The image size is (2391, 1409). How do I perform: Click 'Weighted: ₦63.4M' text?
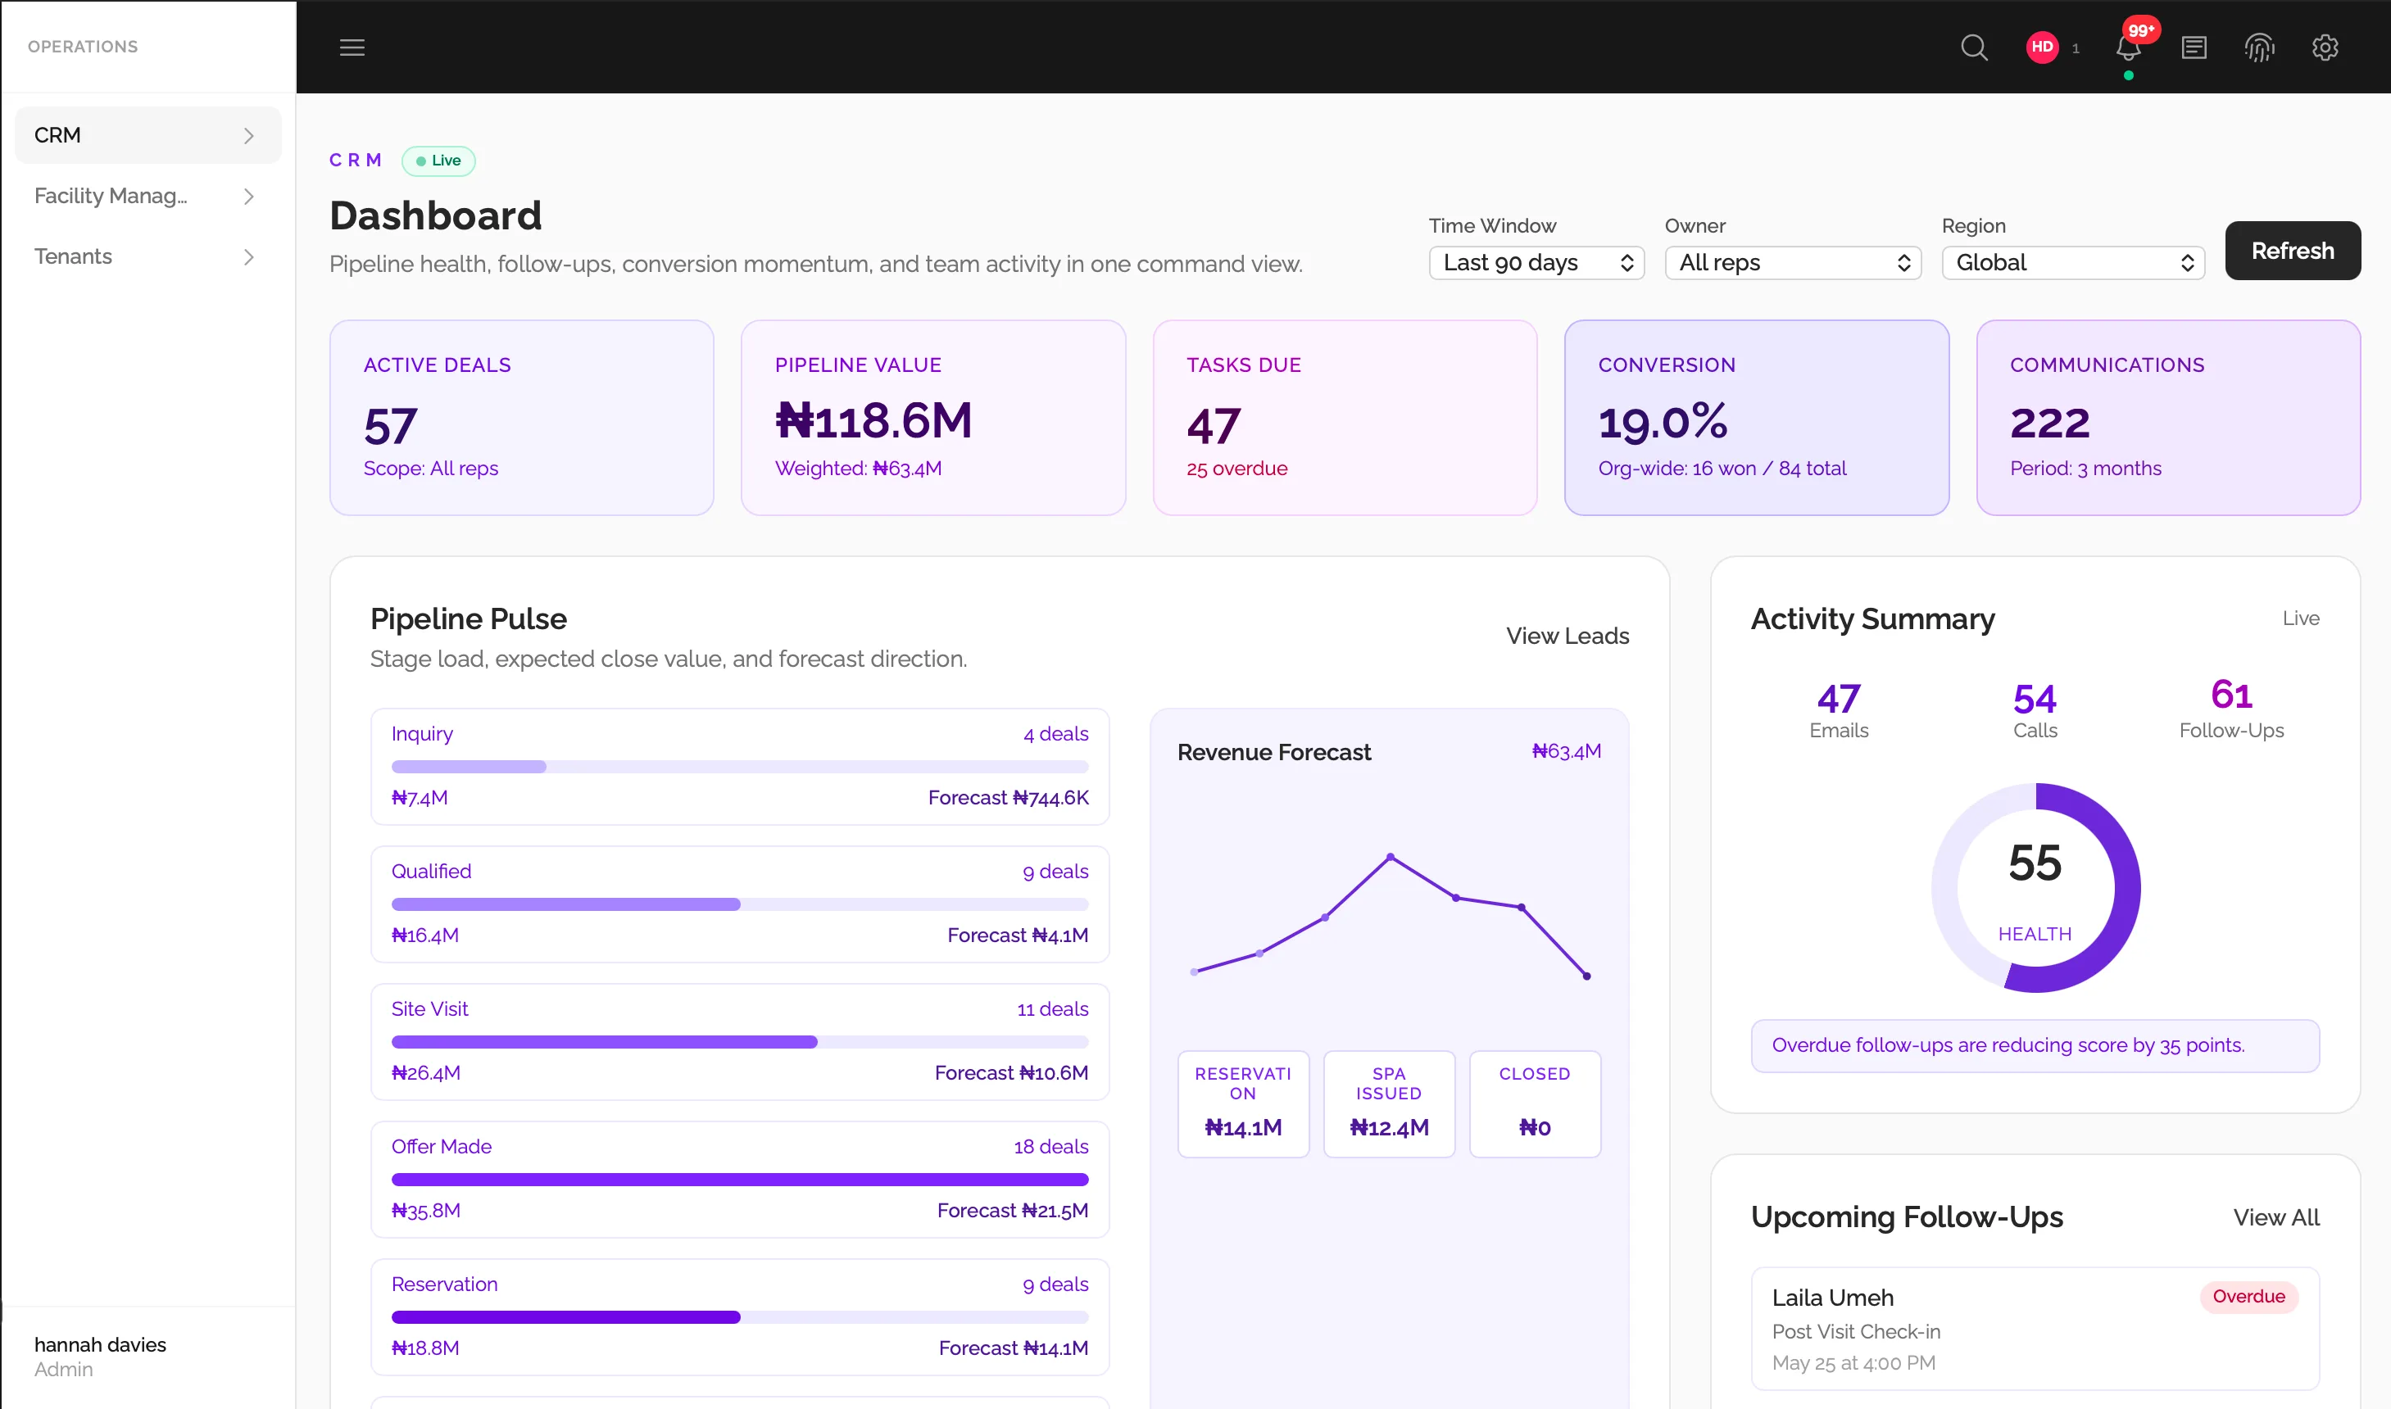(x=859, y=468)
